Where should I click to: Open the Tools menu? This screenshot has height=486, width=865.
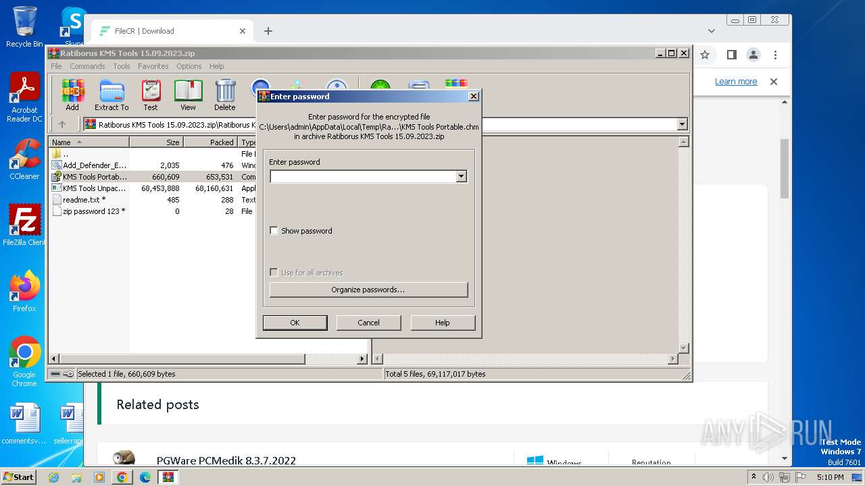(122, 66)
